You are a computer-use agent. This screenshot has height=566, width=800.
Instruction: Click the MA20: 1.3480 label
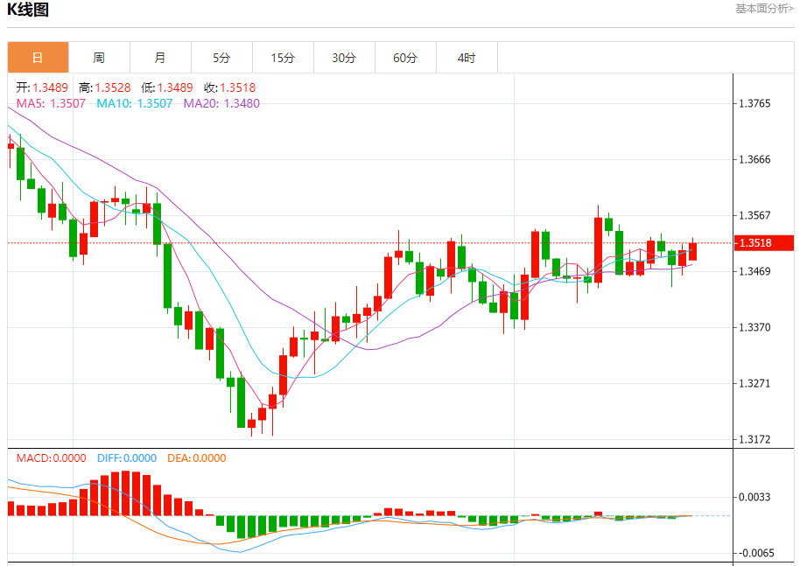pos(221,103)
